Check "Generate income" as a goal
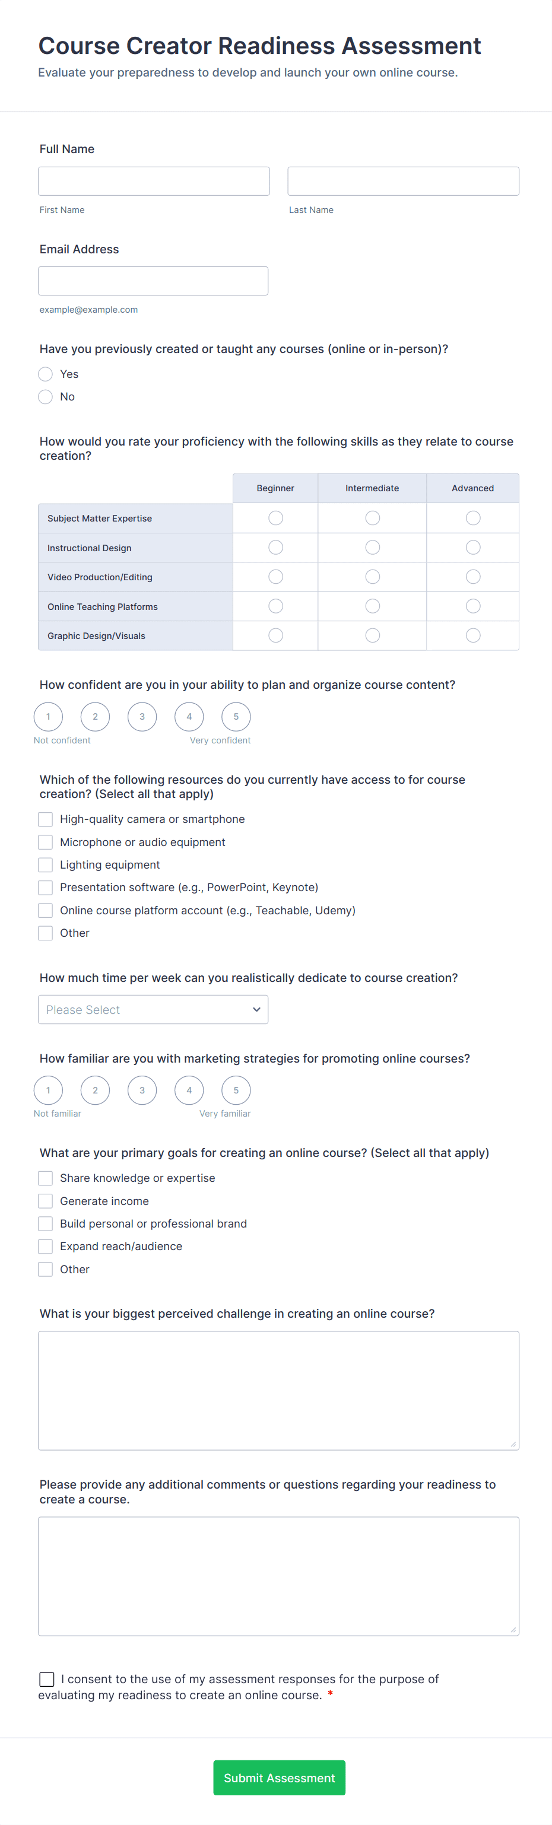The width and height of the screenshot is (552, 1825). pyautogui.click(x=45, y=1201)
